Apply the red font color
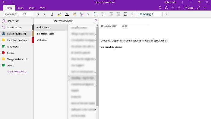Image resolution: width=211 pixels, height=119 pixels. (x=67, y=14)
